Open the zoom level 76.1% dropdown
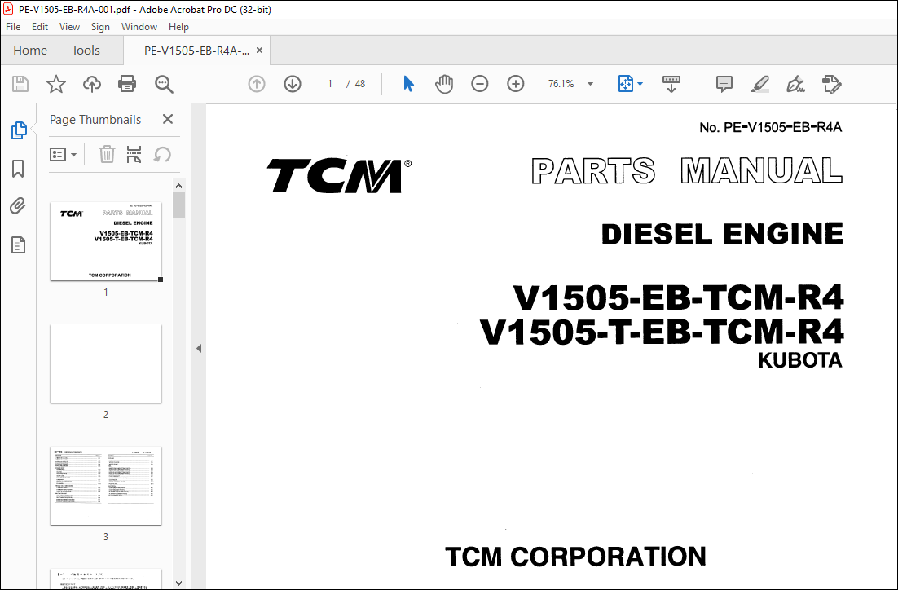The height and width of the screenshot is (590, 898). [590, 84]
